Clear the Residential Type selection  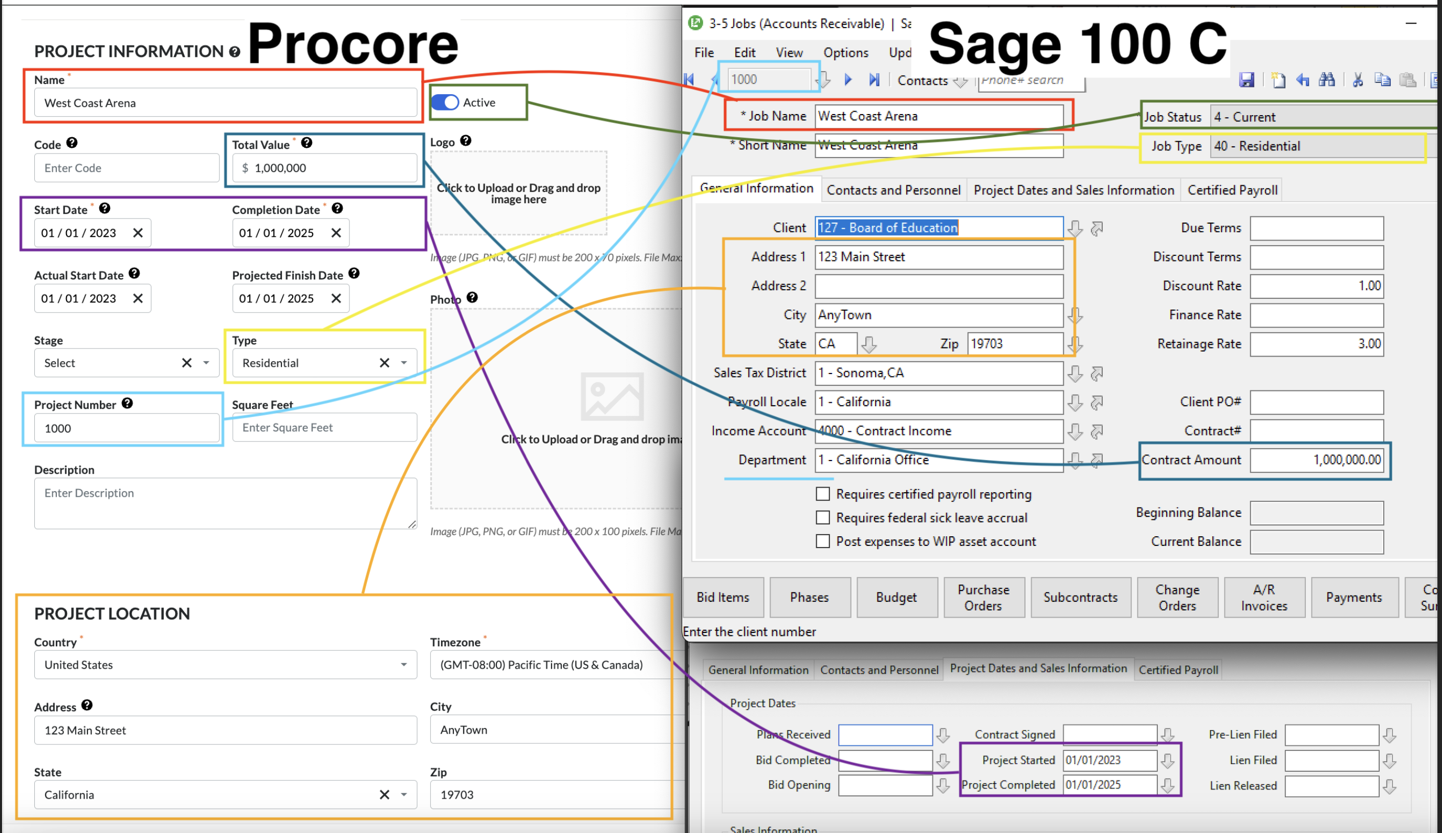click(384, 363)
